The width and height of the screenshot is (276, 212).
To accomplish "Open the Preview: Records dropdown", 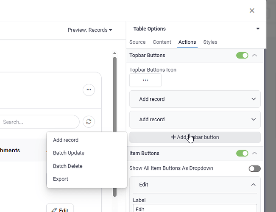I will tap(90, 30).
